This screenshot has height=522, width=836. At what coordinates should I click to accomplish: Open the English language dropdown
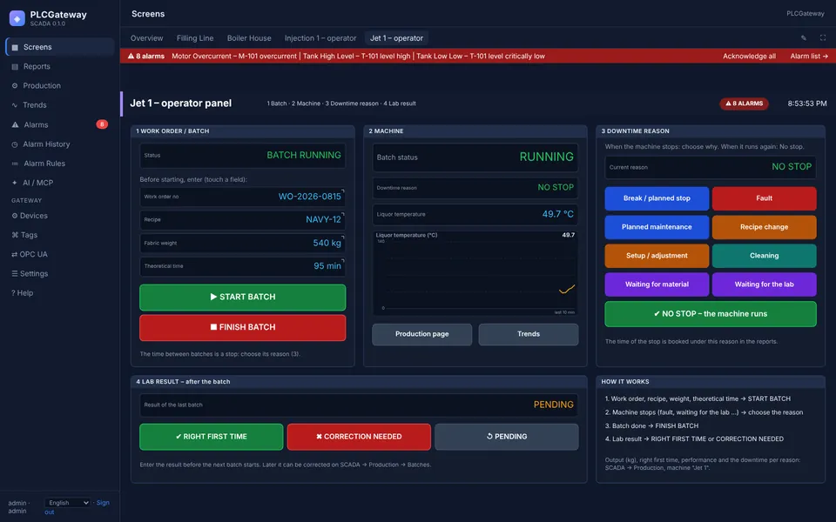pyautogui.click(x=67, y=503)
